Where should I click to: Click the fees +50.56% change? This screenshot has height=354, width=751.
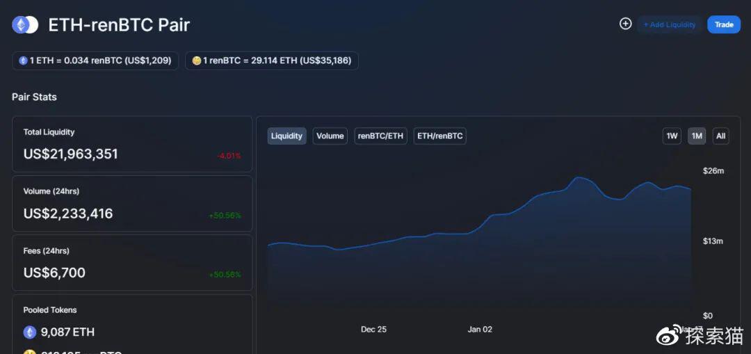point(225,275)
